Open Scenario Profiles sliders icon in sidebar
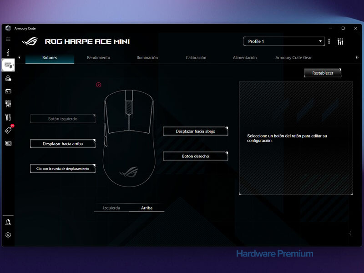The width and height of the screenshot is (364, 273). pos(8,104)
